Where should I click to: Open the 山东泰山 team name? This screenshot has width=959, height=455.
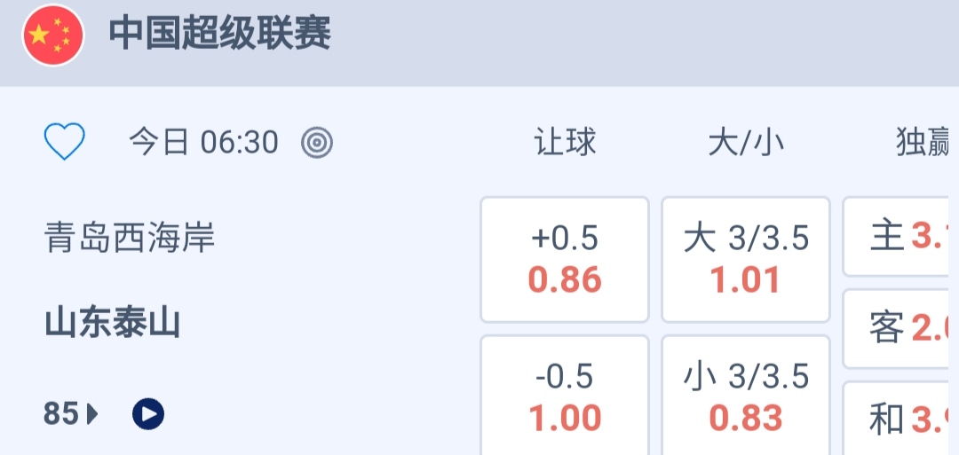(x=113, y=323)
